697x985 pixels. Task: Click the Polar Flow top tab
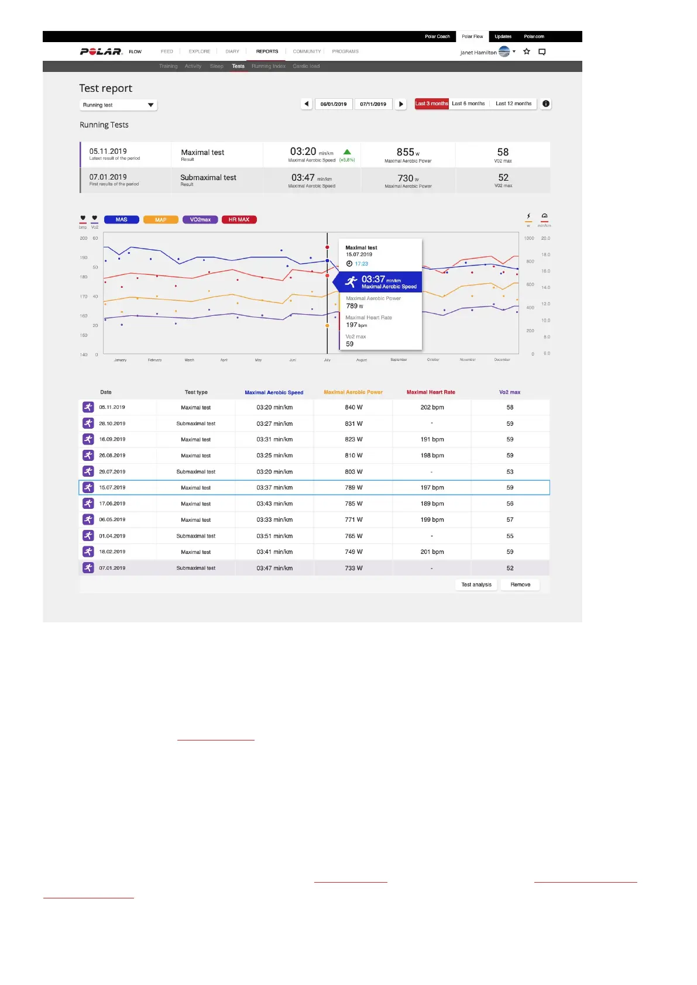472,36
